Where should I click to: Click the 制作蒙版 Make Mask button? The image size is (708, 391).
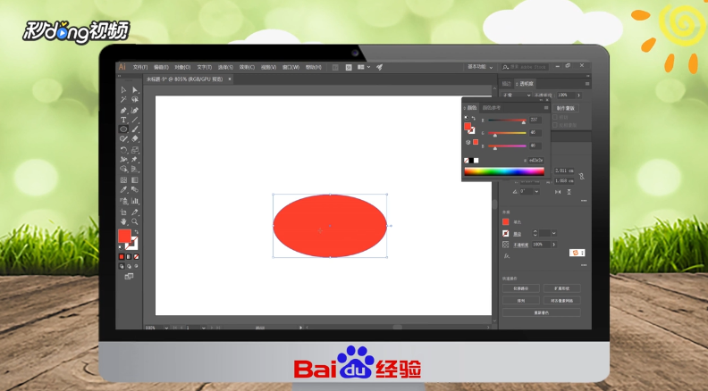click(565, 108)
